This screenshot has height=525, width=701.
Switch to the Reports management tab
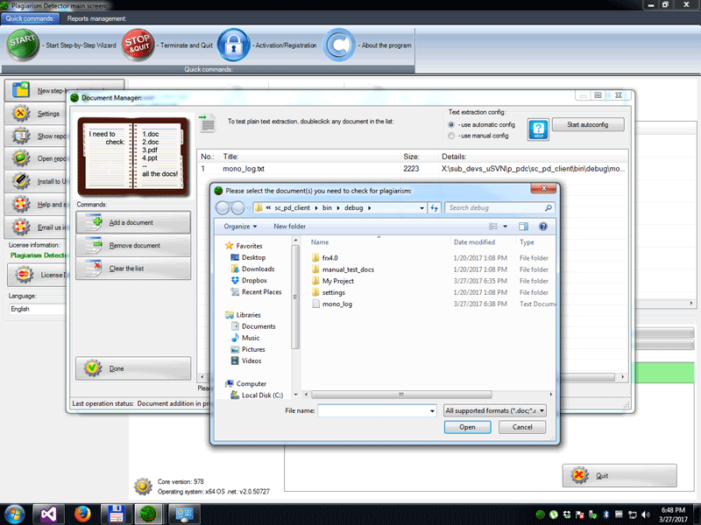96,18
